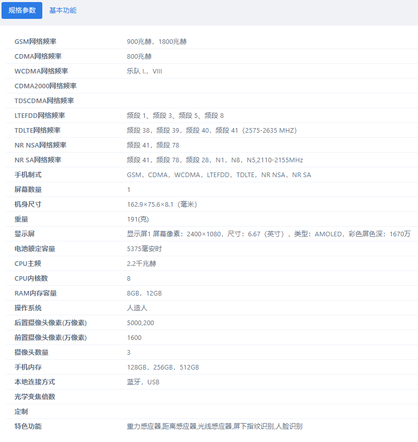This screenshot has width=418, height=442.
Task: Click the TDLTE网络频率 row label
Action: pyautogui.click(x=37, y=131)
